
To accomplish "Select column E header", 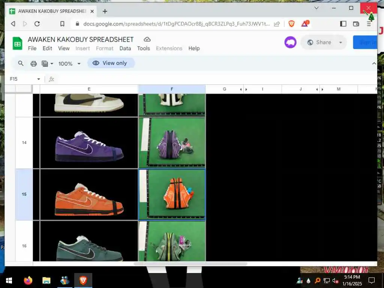I will [x=89, y=89].
